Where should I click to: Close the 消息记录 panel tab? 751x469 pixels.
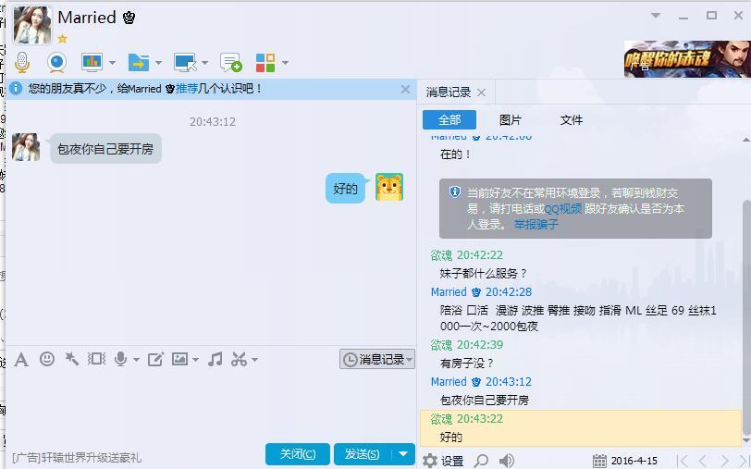481,93
